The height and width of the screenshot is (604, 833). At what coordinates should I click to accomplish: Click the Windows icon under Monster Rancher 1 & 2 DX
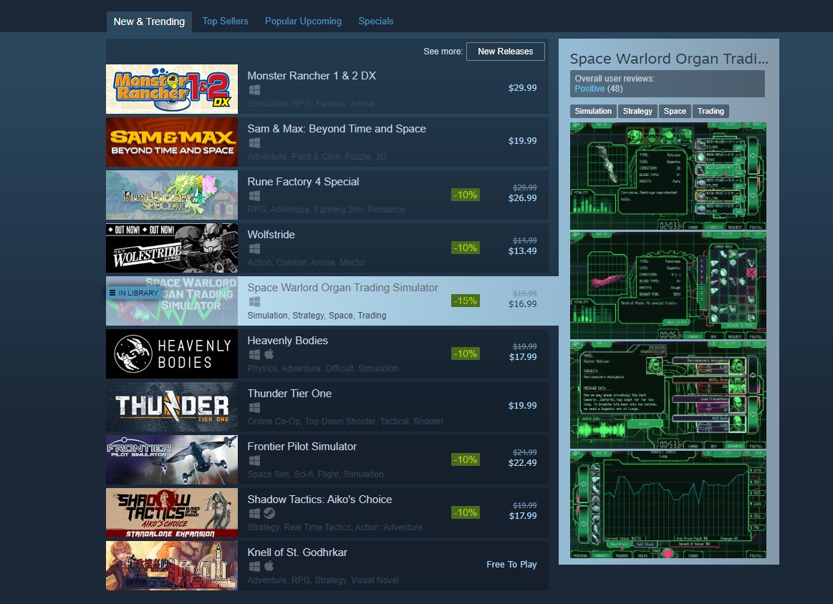pyautogui.click(x=254, y=89)
